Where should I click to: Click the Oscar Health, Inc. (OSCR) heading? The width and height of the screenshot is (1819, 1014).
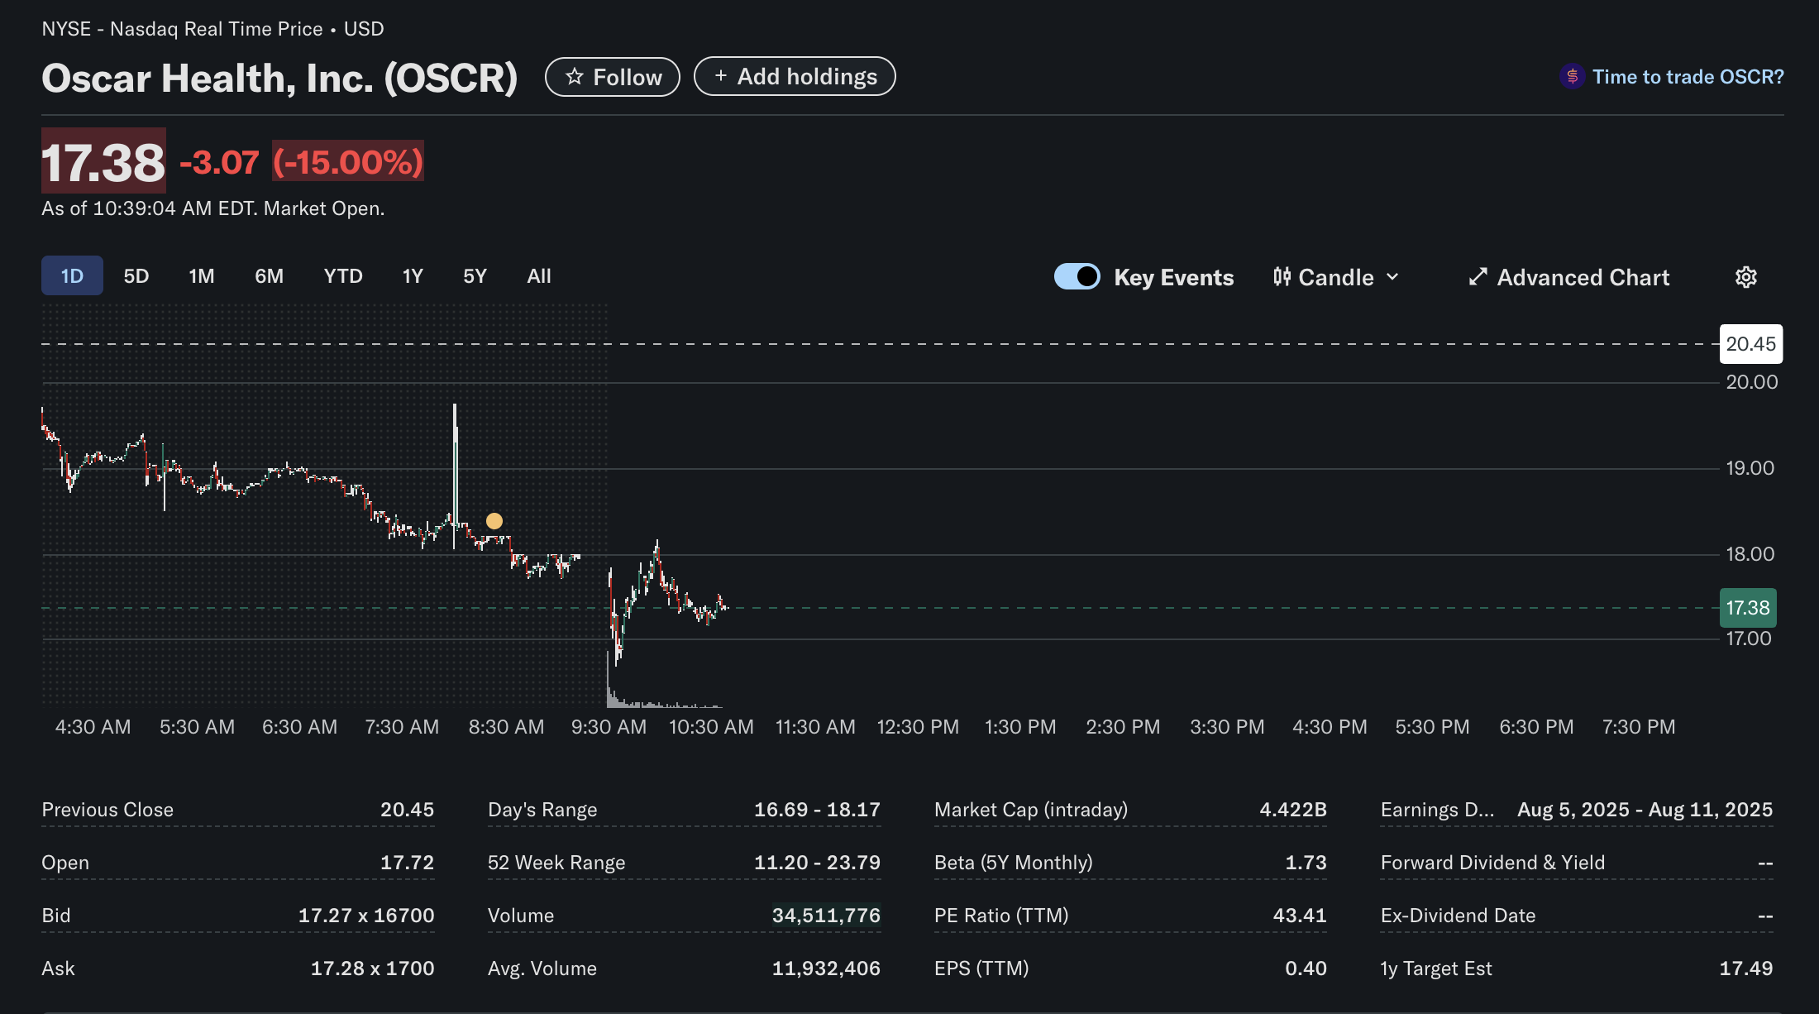point(279,78)
